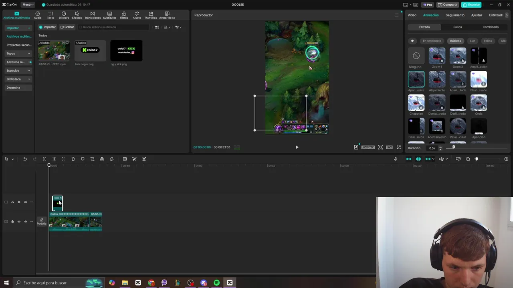The height and width of the screenshot is (288, 513).
Task: Open the Filtros panel
Action: coord(124,15)
